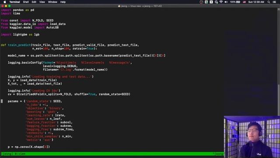Open Spotlight search magnifier
Image resolution: width=280 pixels, height=158 pixels.
pos(269,2)
